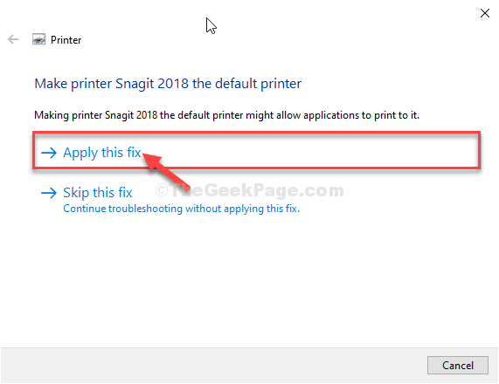The width and height of the screenshot is (499, 384).
Task: Choose the 'Skip this fix' option
Action: point(98,193)
